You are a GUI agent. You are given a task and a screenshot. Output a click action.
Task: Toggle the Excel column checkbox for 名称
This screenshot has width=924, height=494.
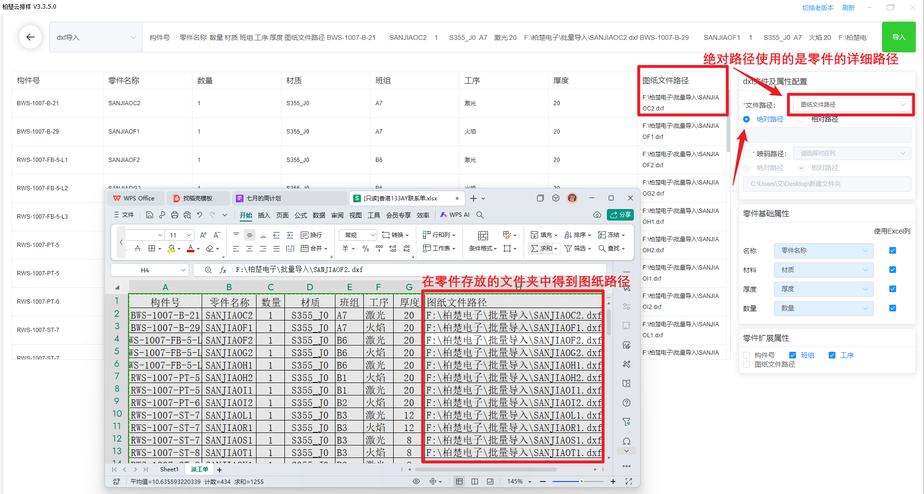click(x=893, y=250)
